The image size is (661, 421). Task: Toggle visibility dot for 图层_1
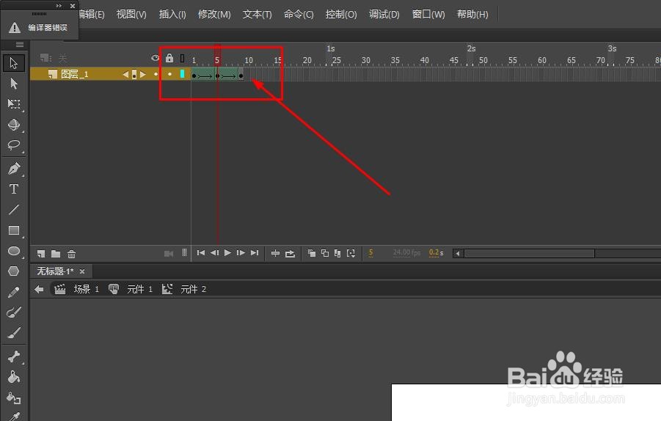[156, 74]
